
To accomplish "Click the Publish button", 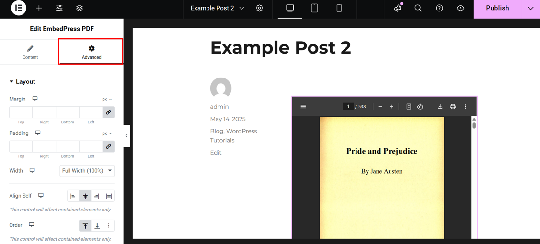I will [x=497, y=8].
